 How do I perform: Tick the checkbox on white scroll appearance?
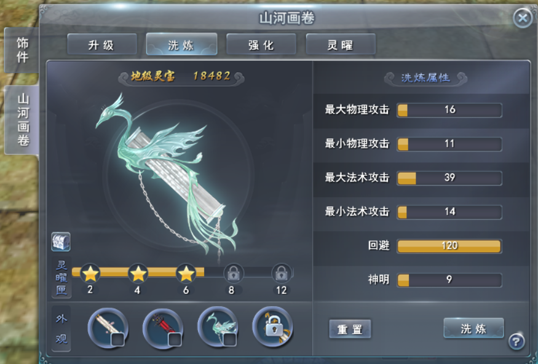pyautogui.click(x=117, y=339)
